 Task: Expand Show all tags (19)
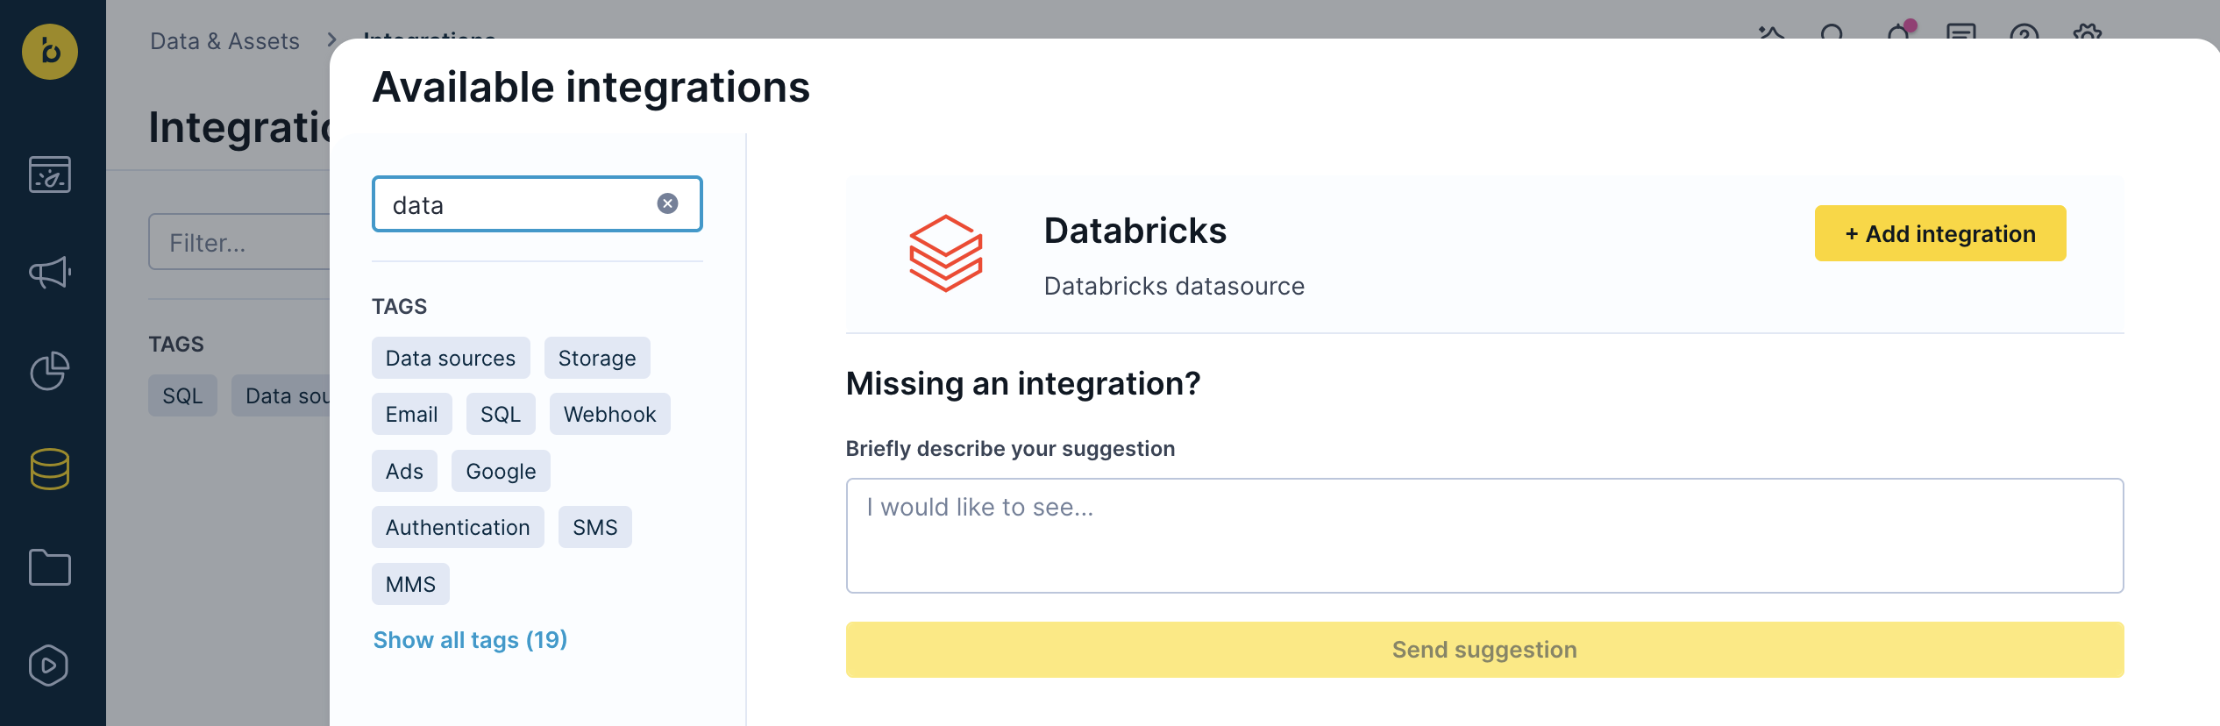pos(470,640)
